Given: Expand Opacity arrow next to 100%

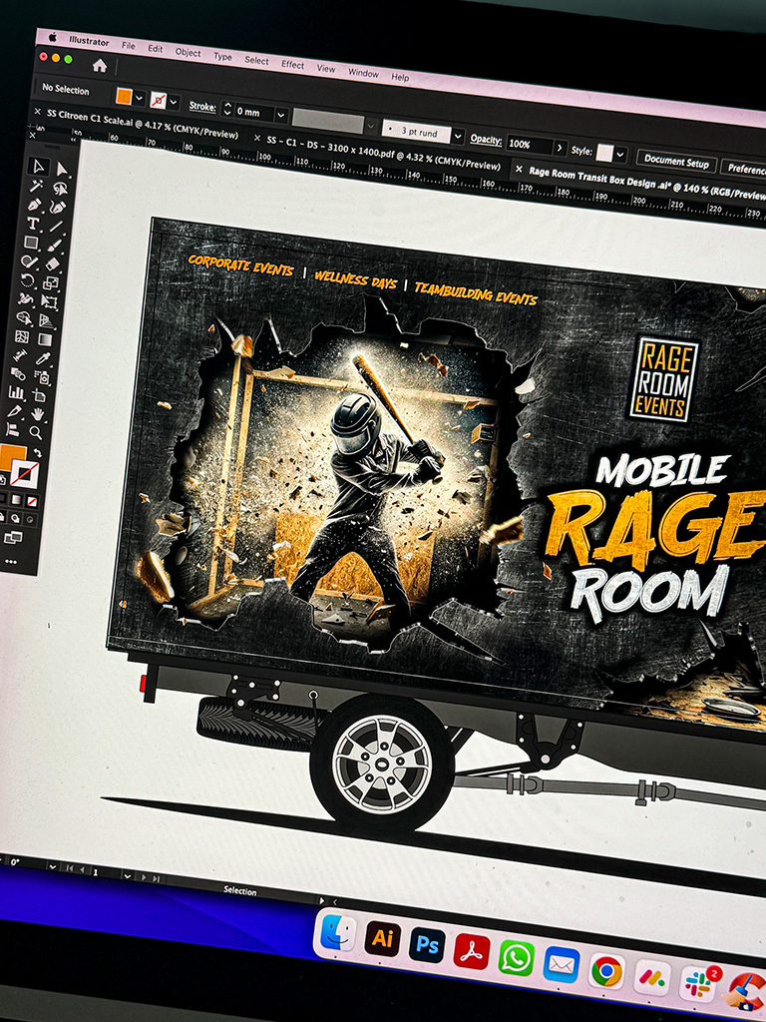Looking at the screenshot, I should 559,148.
